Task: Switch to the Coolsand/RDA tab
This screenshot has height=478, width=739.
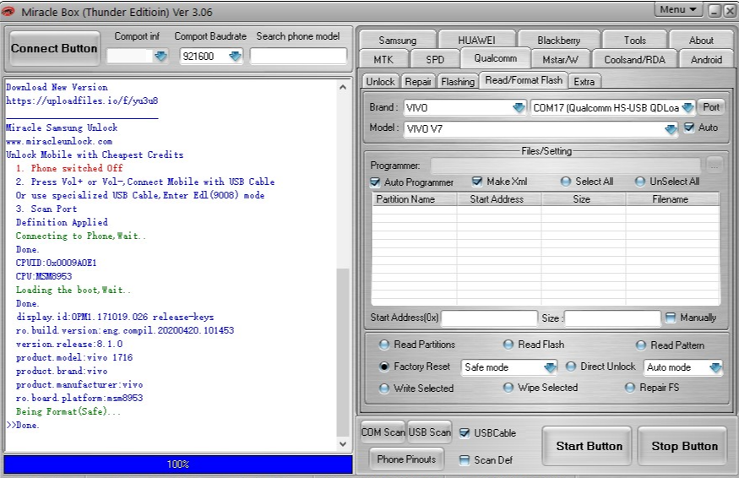Action: (x=634, y=60)
